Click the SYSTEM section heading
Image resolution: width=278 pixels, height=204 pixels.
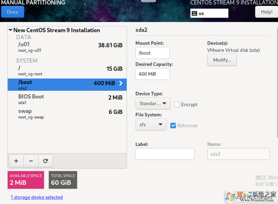[27, 61]
